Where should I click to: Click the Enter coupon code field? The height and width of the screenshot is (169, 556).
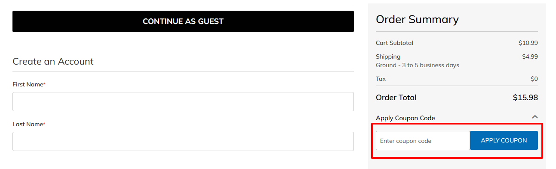423,140
